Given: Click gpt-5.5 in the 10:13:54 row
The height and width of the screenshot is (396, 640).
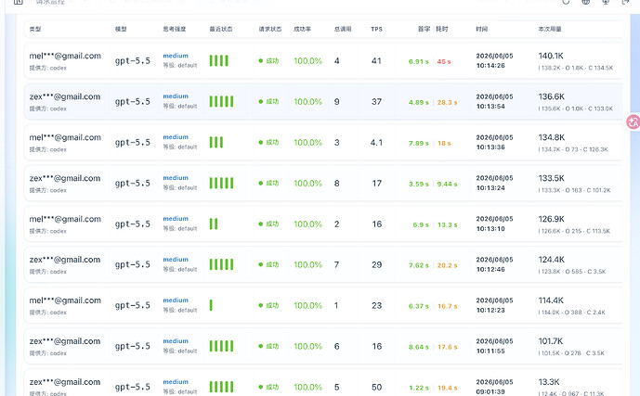Looking at the screenshot, I should point(132,101).
